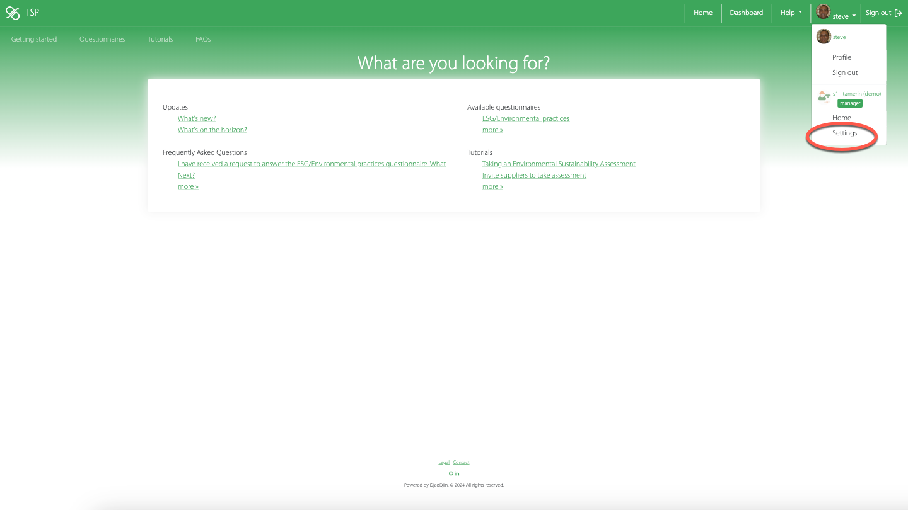Click the TSP logo icon

[x=13, y=13]
